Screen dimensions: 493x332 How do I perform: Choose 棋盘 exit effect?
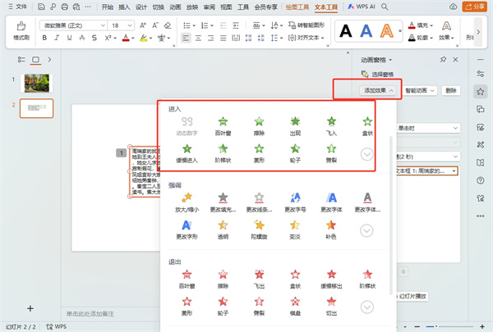point(295,306)
